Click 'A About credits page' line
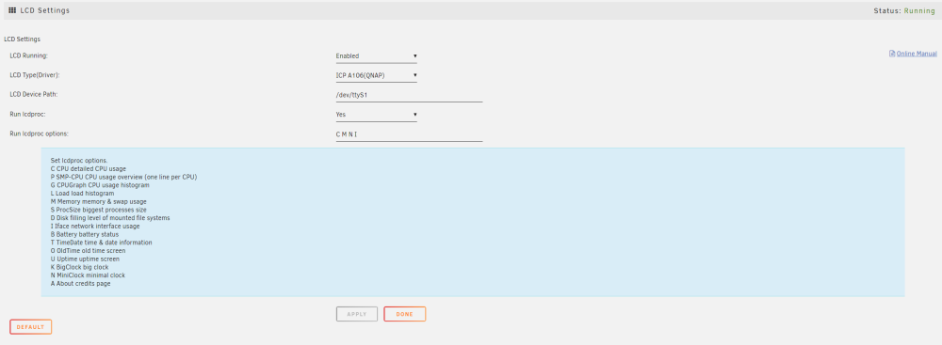Image resolution: width=942 pixels, height=345 pixels. (x=80, y=283)
